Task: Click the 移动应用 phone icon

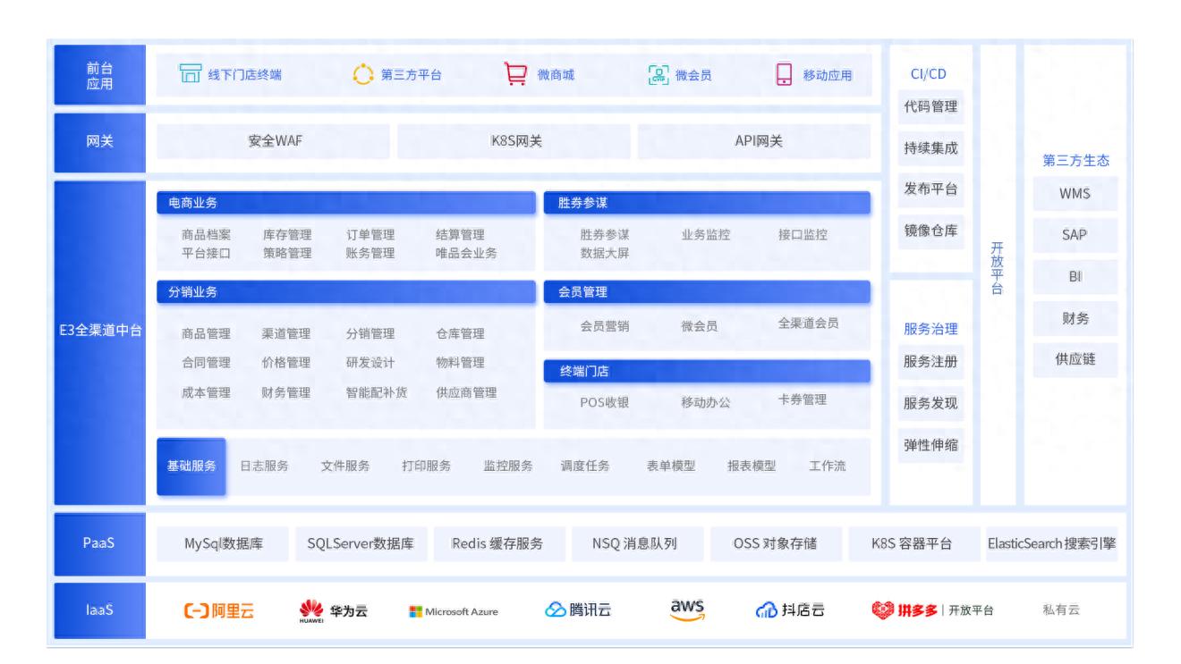Action: 784,74
